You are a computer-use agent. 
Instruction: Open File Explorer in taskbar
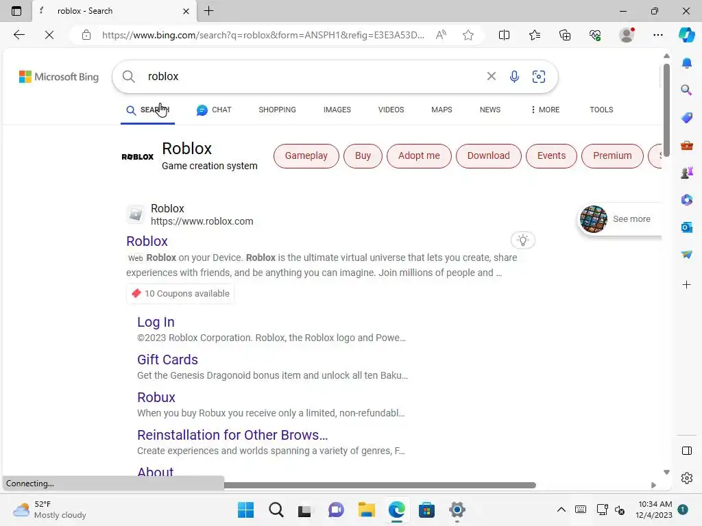(x=366, y=510)
